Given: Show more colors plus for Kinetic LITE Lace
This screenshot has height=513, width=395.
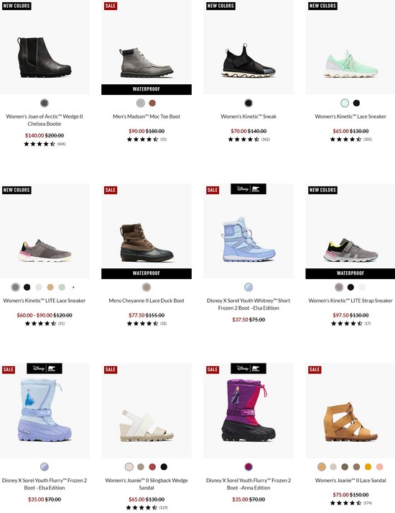Looking at the screenshot, I should pyautogui.click(x=73, y=287).
